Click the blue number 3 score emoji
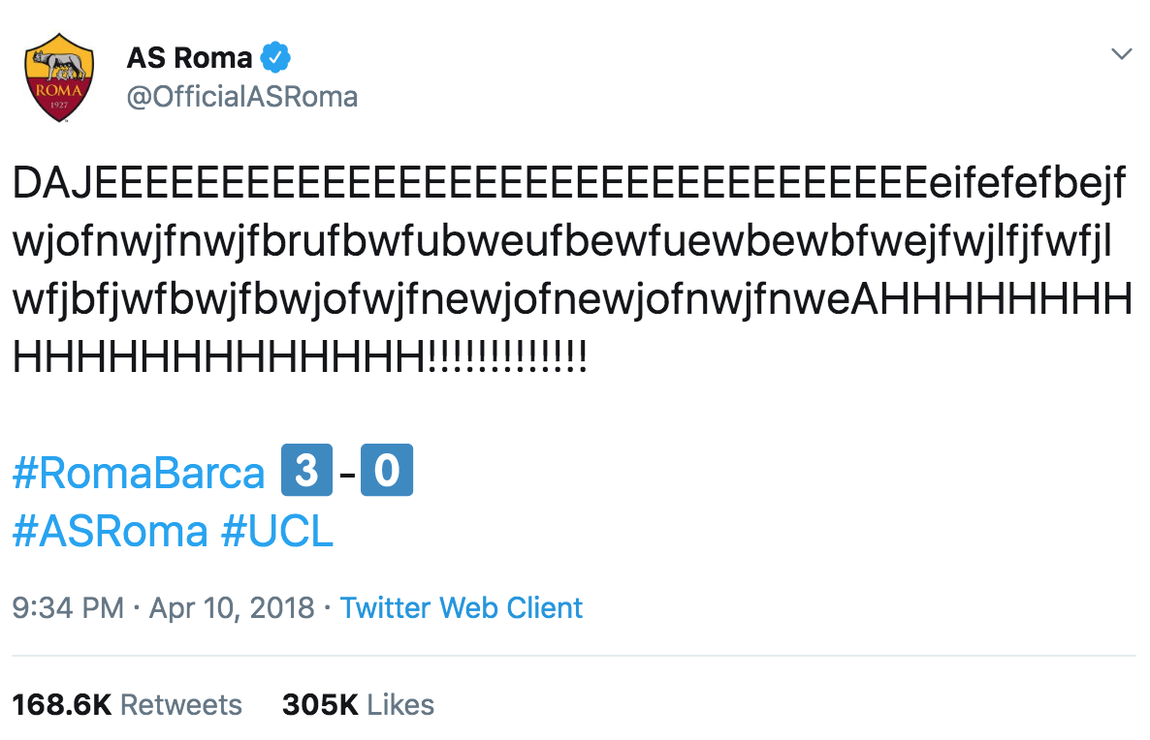Image resolution: width=1150 pixels, height=740 pixels. [305, 471]
